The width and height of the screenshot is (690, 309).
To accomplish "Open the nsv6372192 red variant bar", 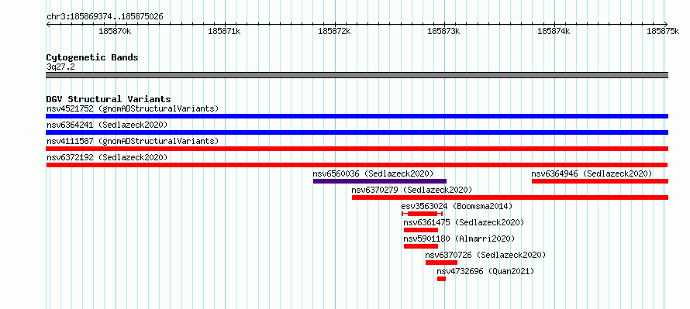I will 357,165.
